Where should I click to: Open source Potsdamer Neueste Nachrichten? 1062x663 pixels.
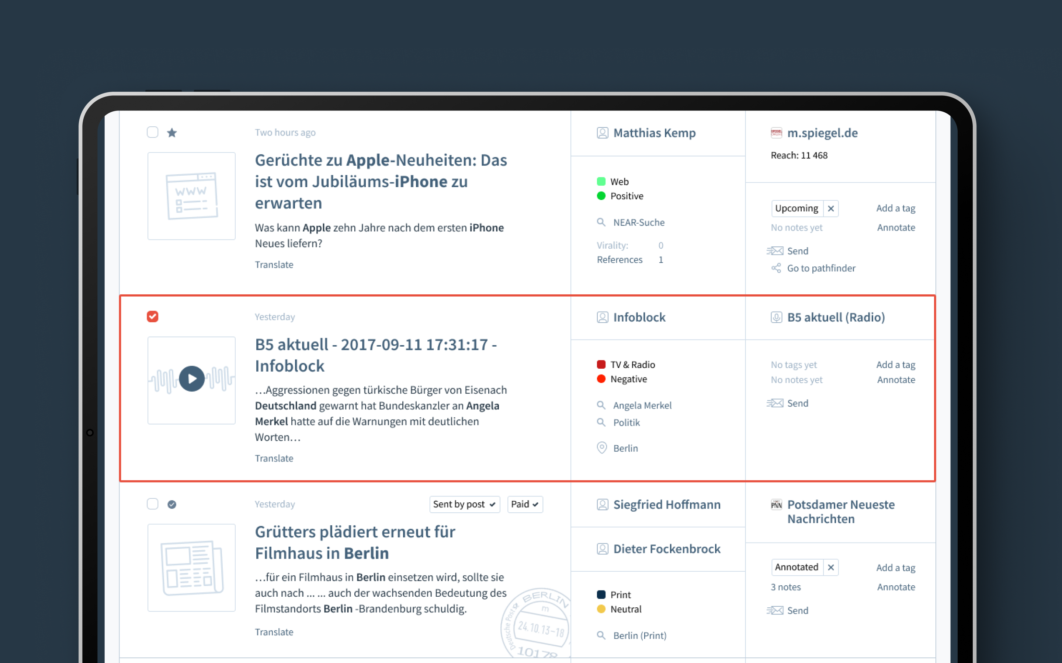(x=841, y=512)
